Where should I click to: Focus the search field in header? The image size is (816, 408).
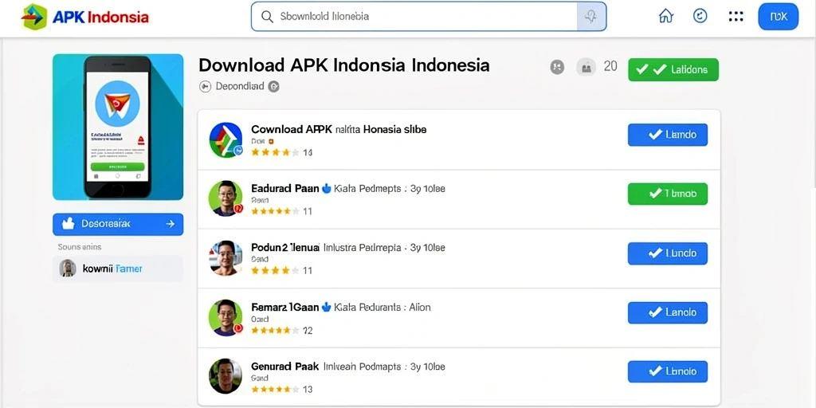pos(428,17)
